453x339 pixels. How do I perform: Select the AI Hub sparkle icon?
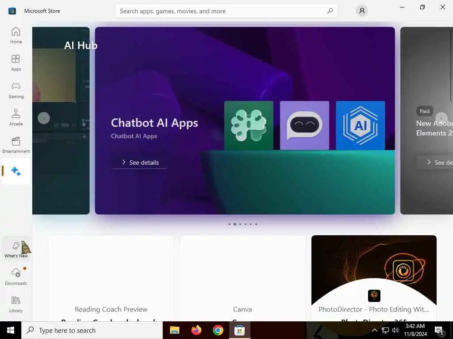coord(16,171)
